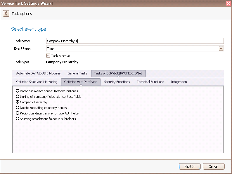Close the Service Task Settings Wizard
This screenshot has width=232, height=174.
point(228,3)
